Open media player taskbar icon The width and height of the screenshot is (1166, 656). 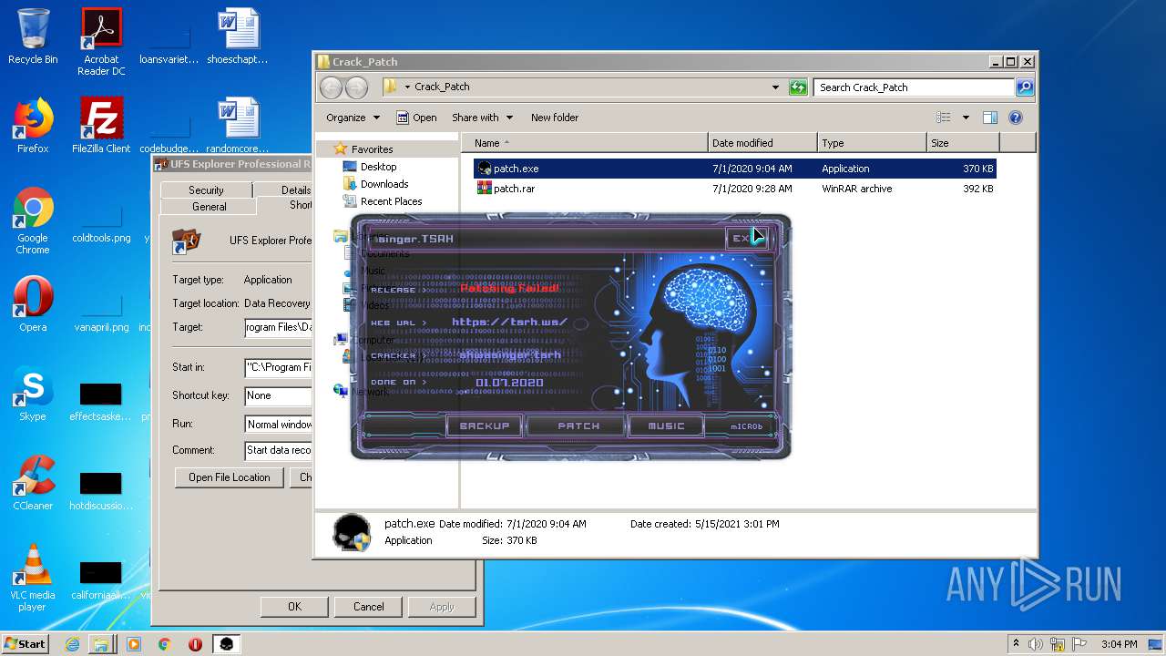(x=134, y=644)
